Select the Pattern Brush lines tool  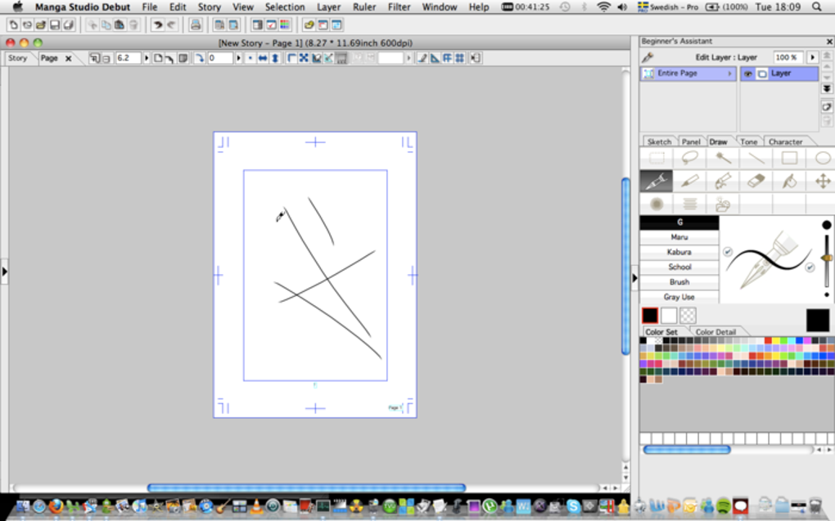click(x=689, y=204)
